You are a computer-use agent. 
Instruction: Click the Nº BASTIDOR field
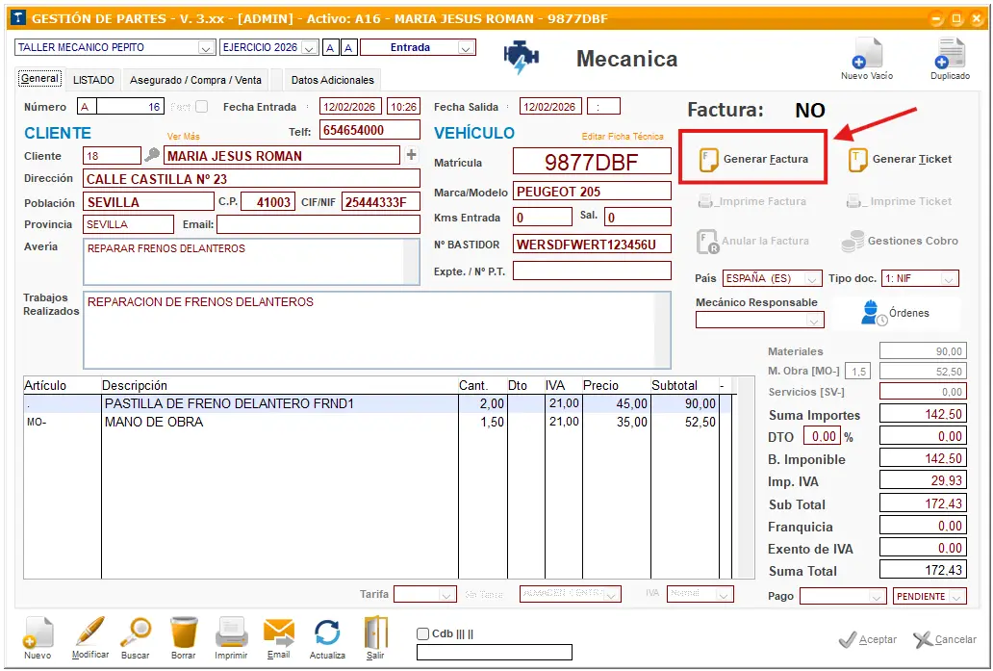tap(592, 244)
